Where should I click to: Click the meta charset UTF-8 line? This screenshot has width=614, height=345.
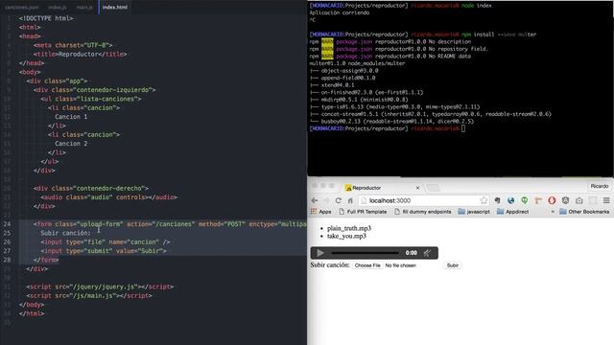(73, 45)
